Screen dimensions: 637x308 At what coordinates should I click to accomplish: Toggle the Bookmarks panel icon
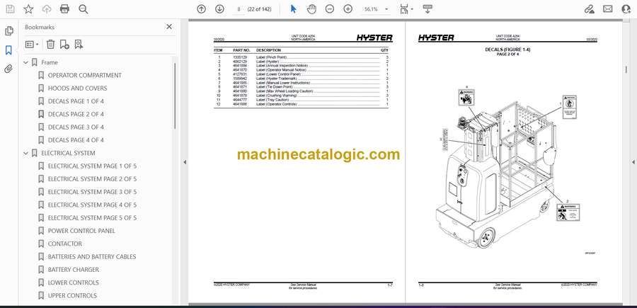(x=8, y=50)
